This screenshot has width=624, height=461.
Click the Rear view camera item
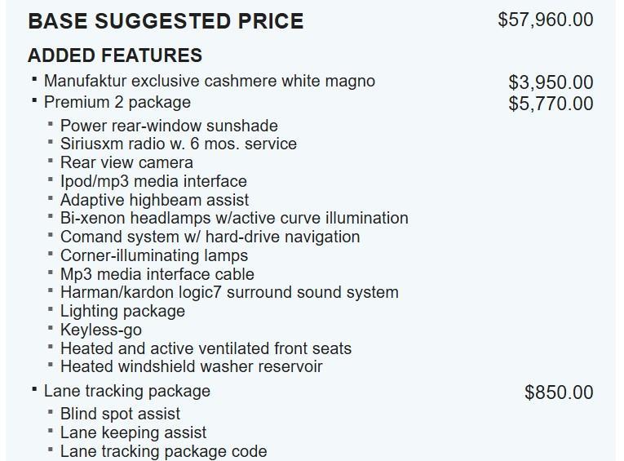coord(126,162)
